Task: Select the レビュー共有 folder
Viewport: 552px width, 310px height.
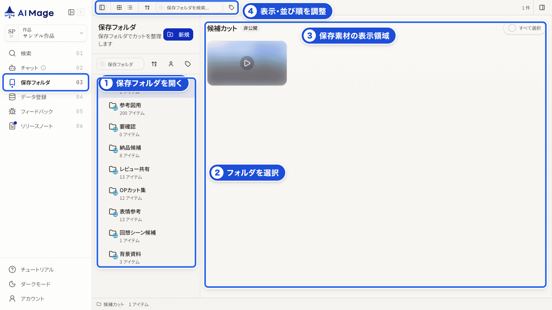Action: click(146, 173)
